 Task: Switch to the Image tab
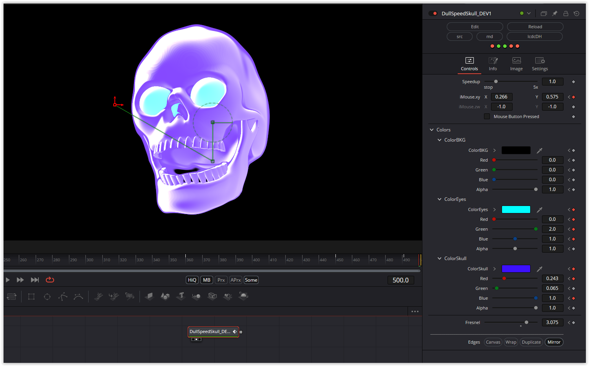[516, 64]
